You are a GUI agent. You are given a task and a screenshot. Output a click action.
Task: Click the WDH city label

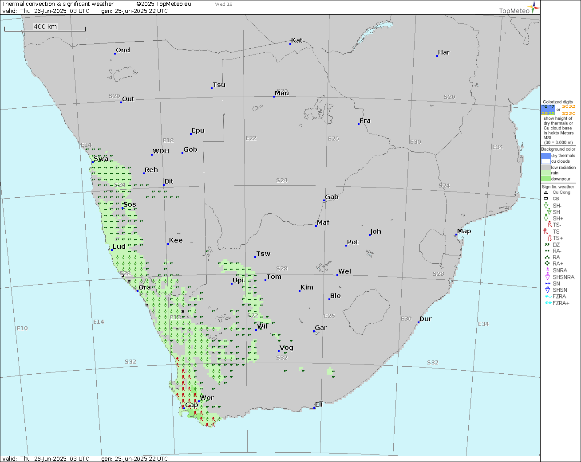[x=161, y=151]
